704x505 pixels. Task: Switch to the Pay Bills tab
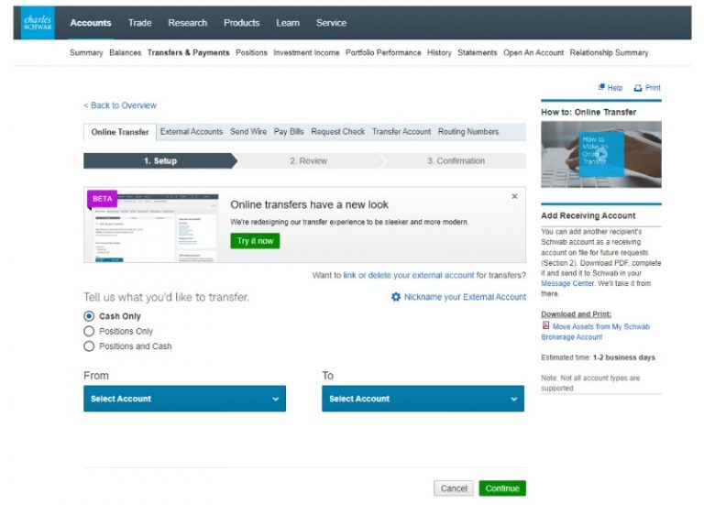[x=289, y=132]
